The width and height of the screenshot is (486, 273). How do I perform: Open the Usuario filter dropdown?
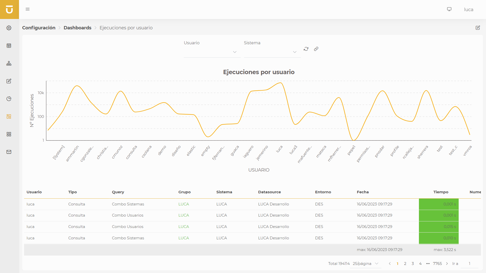[234, 52]
